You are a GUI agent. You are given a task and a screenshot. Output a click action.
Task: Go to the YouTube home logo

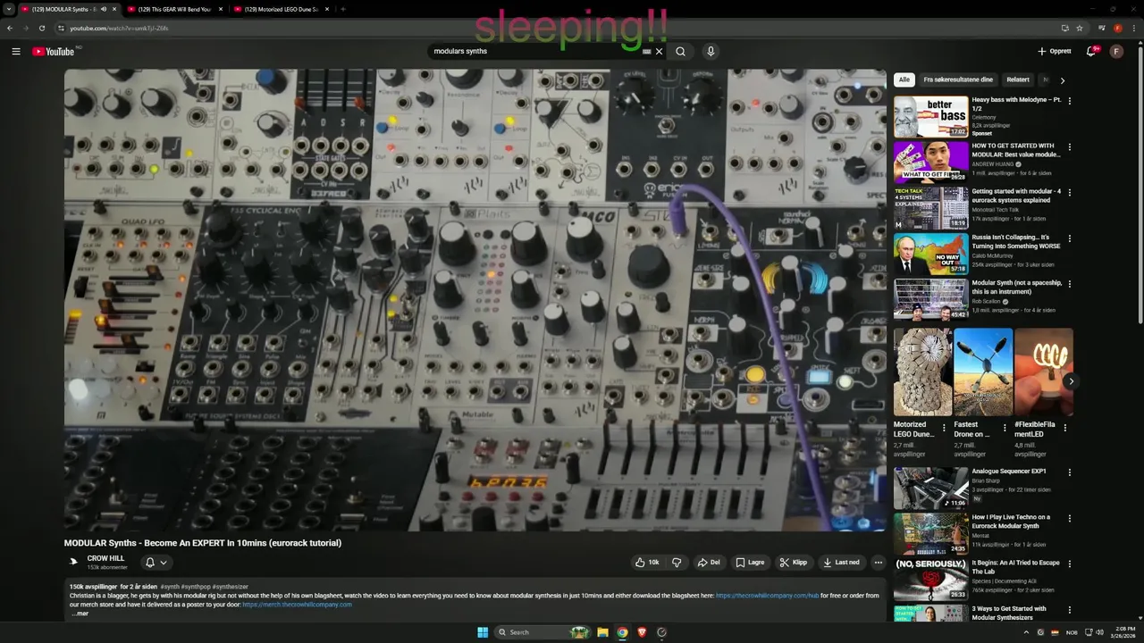pos(54,51)
